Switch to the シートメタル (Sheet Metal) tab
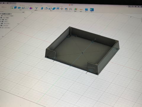Screen dimensions: 142x107 (39, 6)
